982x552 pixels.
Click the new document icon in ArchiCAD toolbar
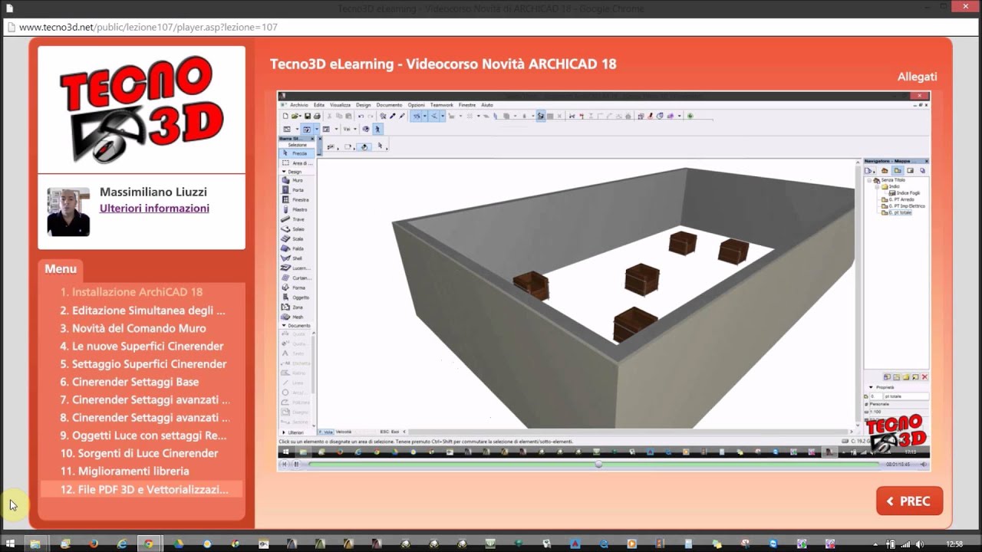pyautogui.click(x=285, y=116)
